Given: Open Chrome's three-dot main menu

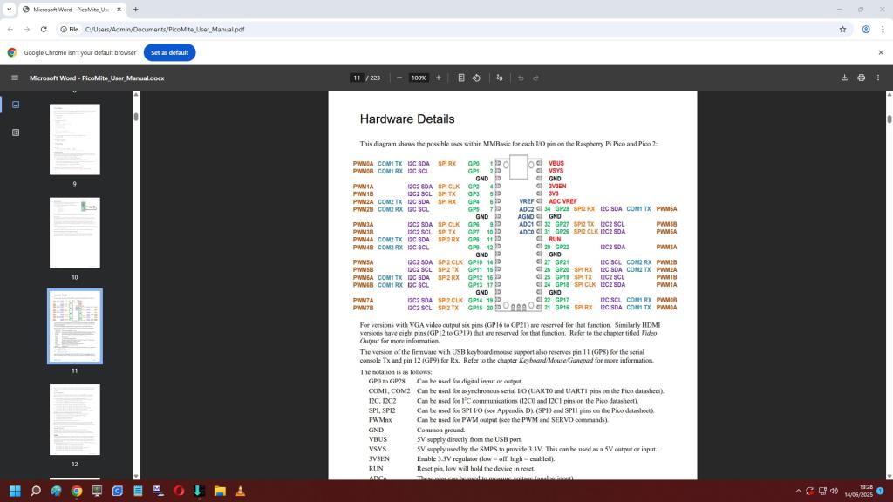Looking at the screenshot, I should [881, 29].
